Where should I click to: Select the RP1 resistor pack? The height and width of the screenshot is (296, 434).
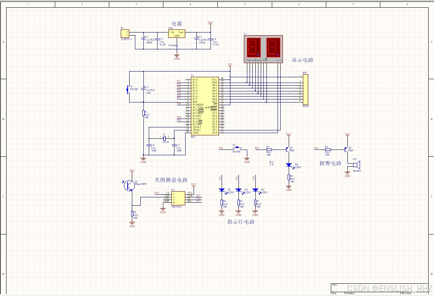click(x=306, y=89)
